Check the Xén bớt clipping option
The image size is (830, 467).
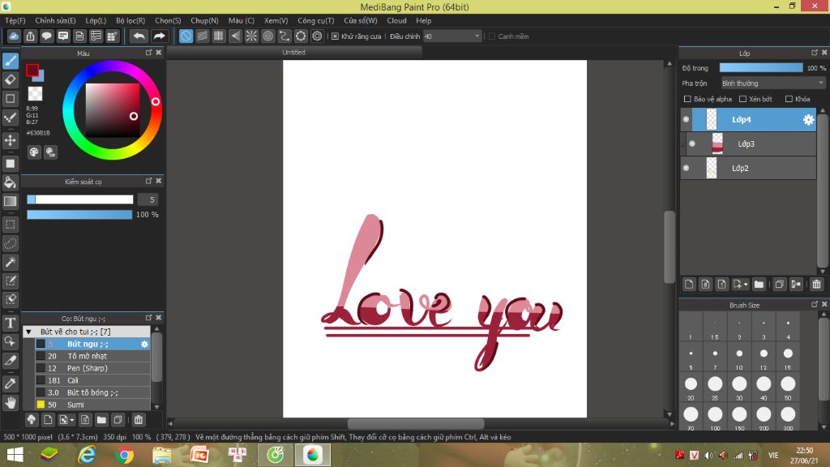[x=742, y=99]
